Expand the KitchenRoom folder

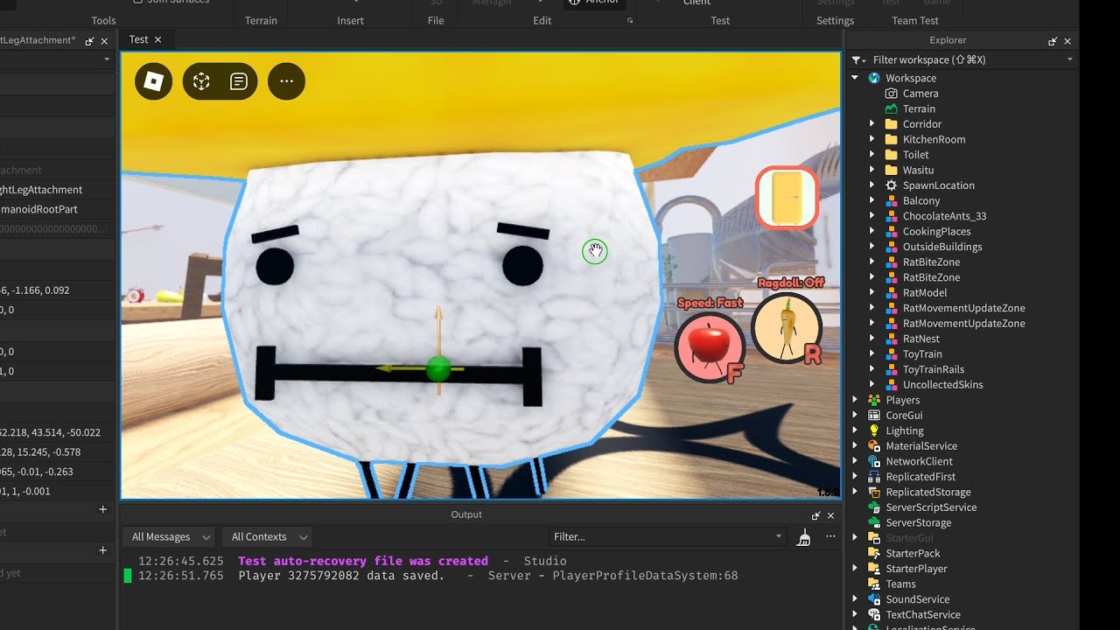pos(871,139)
